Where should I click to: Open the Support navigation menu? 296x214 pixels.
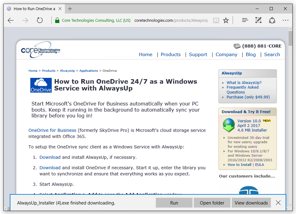point(198,55)
